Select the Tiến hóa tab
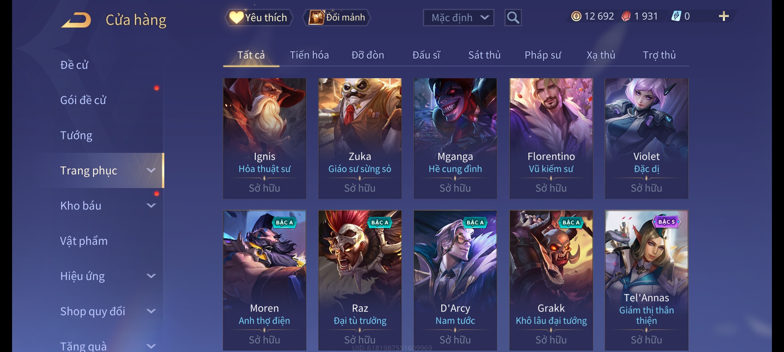The image size is (784, 352). point(309,55)
